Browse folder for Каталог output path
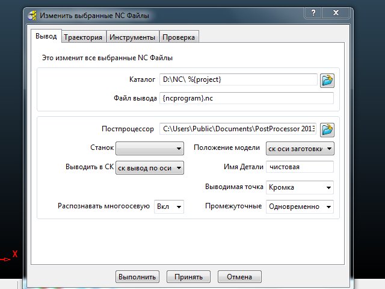The image size is (385, 289). tap(327, 79)
